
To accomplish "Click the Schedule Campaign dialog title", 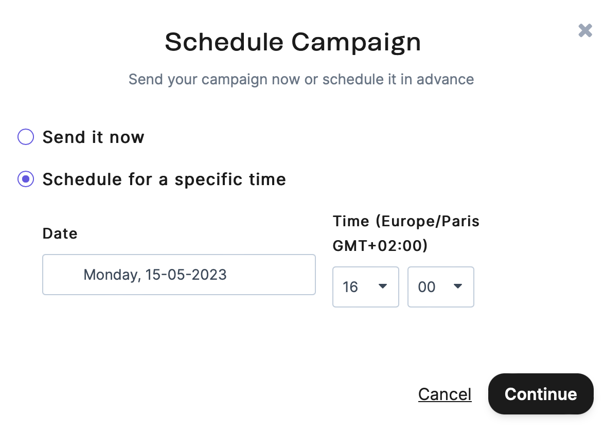I will coord(292,42).
